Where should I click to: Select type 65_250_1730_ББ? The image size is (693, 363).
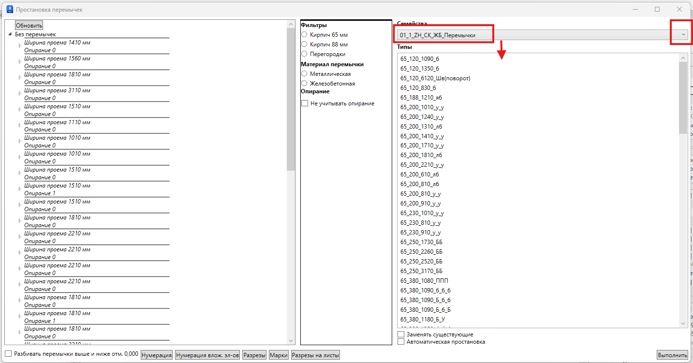(422, 242)
